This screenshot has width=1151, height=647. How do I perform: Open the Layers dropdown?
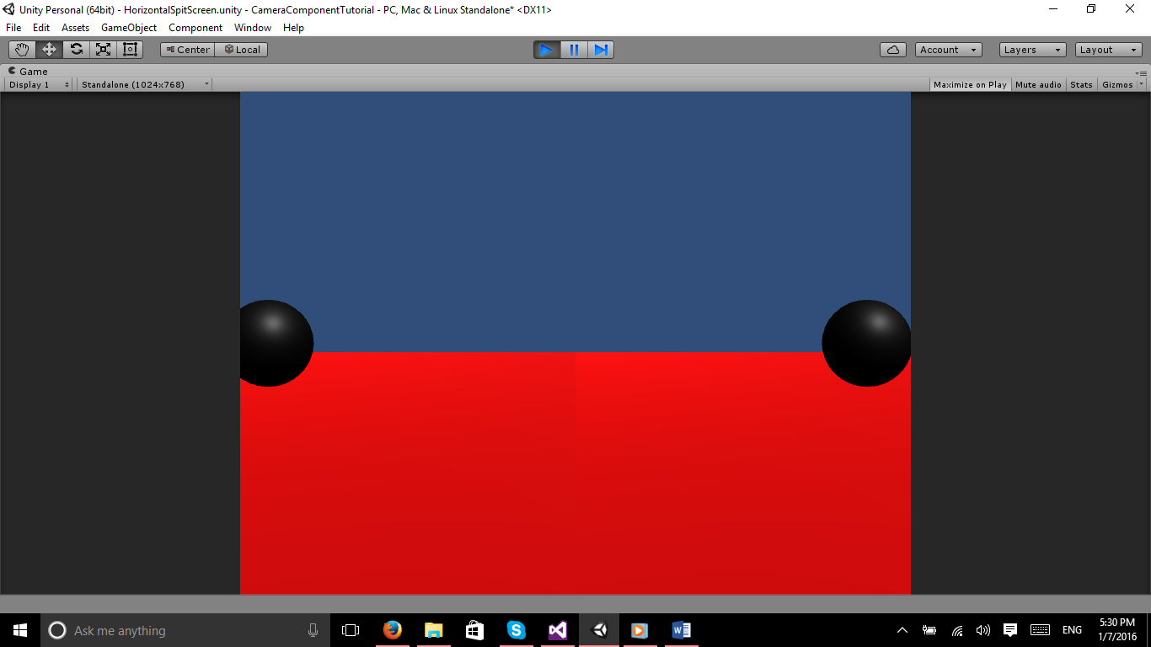[1032, 50]
